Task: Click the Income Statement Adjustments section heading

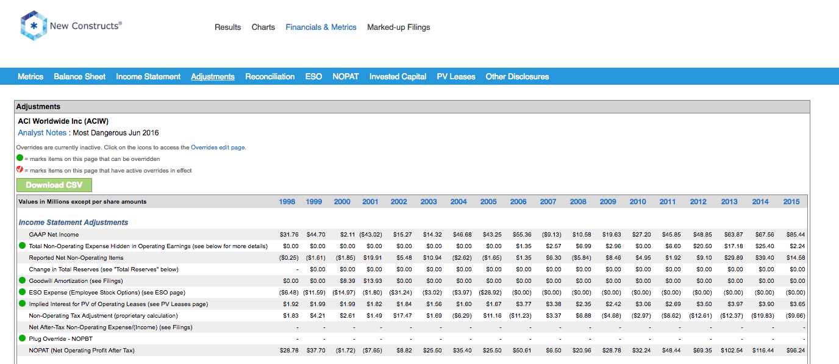Action: pos(73,223)
